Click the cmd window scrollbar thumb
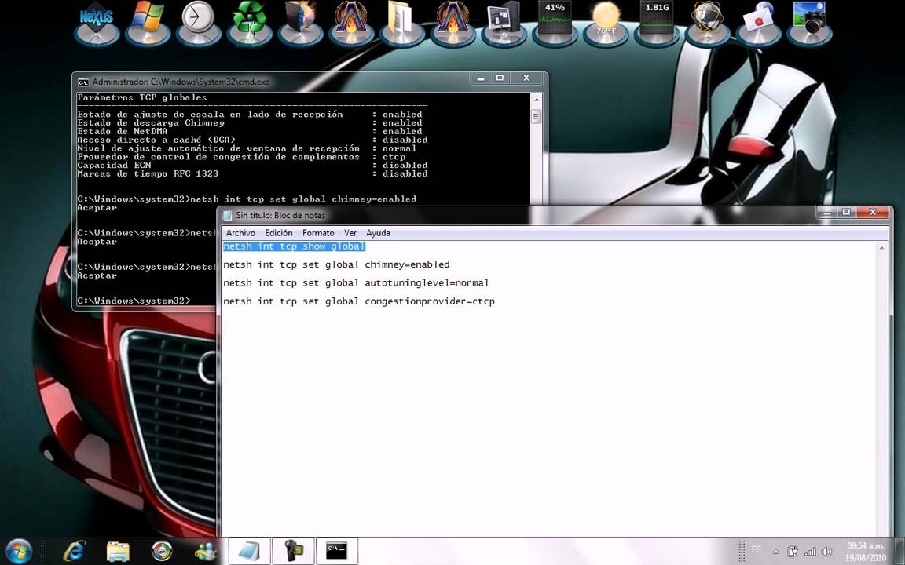The image size is (905, 565). [537, 116]
